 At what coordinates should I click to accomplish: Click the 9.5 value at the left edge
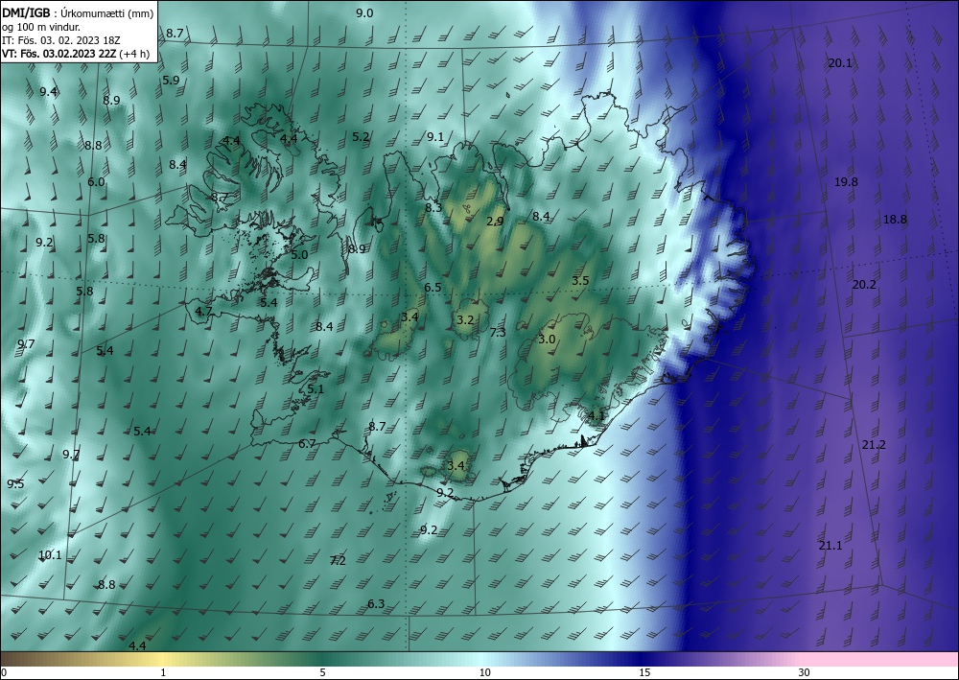tap(15, 484)
